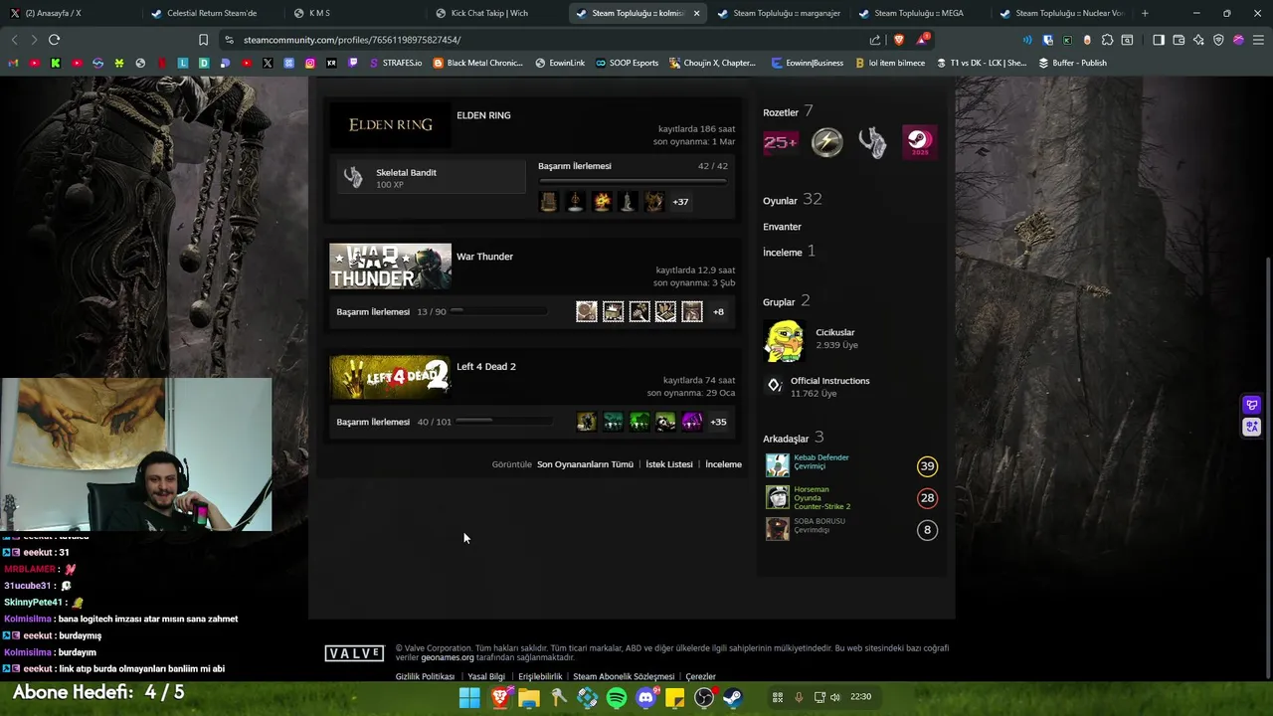Image resolution: width=1273 pixels, height=716 pixels.
Task: Open the Buffer - Publish bookmark
Action: coord(1072,63)
